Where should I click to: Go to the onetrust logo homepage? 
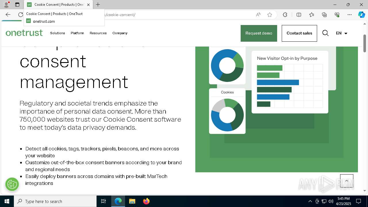(24, 33)
